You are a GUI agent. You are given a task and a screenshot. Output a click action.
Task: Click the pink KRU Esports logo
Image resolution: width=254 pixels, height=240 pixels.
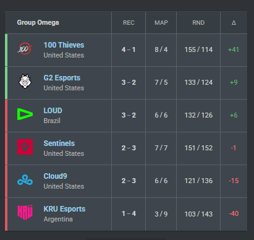point(25,212)
